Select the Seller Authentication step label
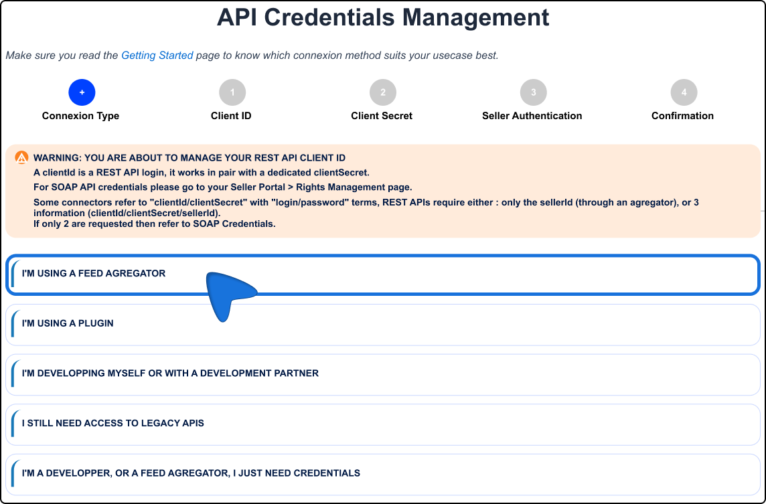Image resolution: width=766 pixels, height=504 pixels. 532,116
